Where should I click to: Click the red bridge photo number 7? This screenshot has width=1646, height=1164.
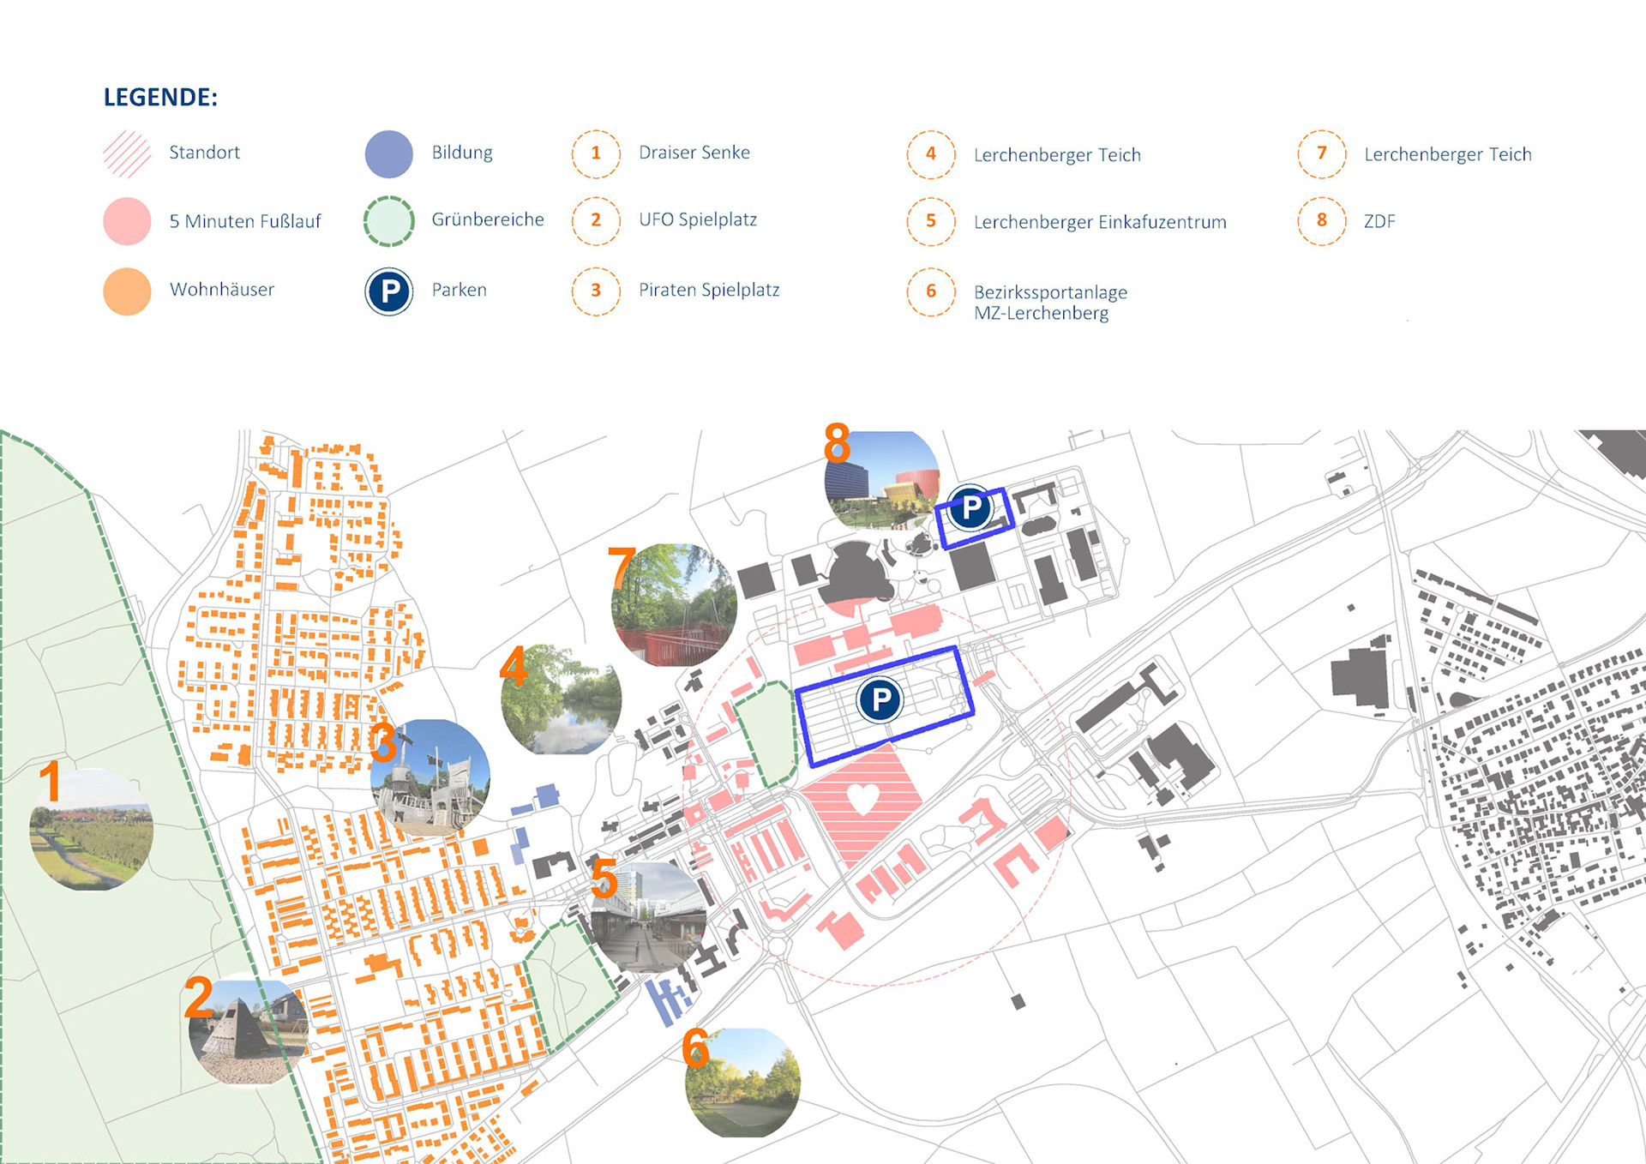[675, 605]
